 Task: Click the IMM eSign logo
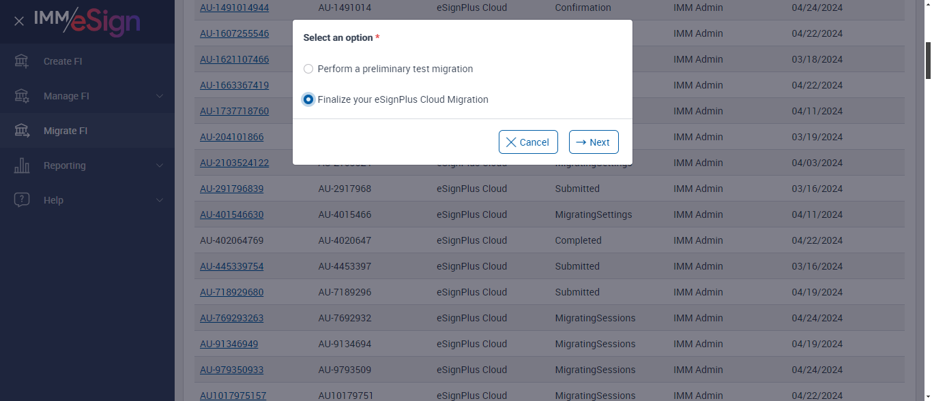[87, 21]
